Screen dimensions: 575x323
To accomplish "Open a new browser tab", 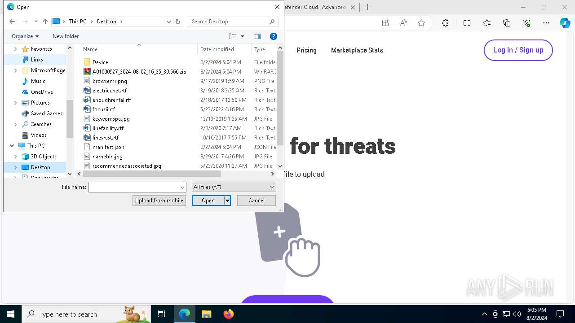I will coord(367,7).
